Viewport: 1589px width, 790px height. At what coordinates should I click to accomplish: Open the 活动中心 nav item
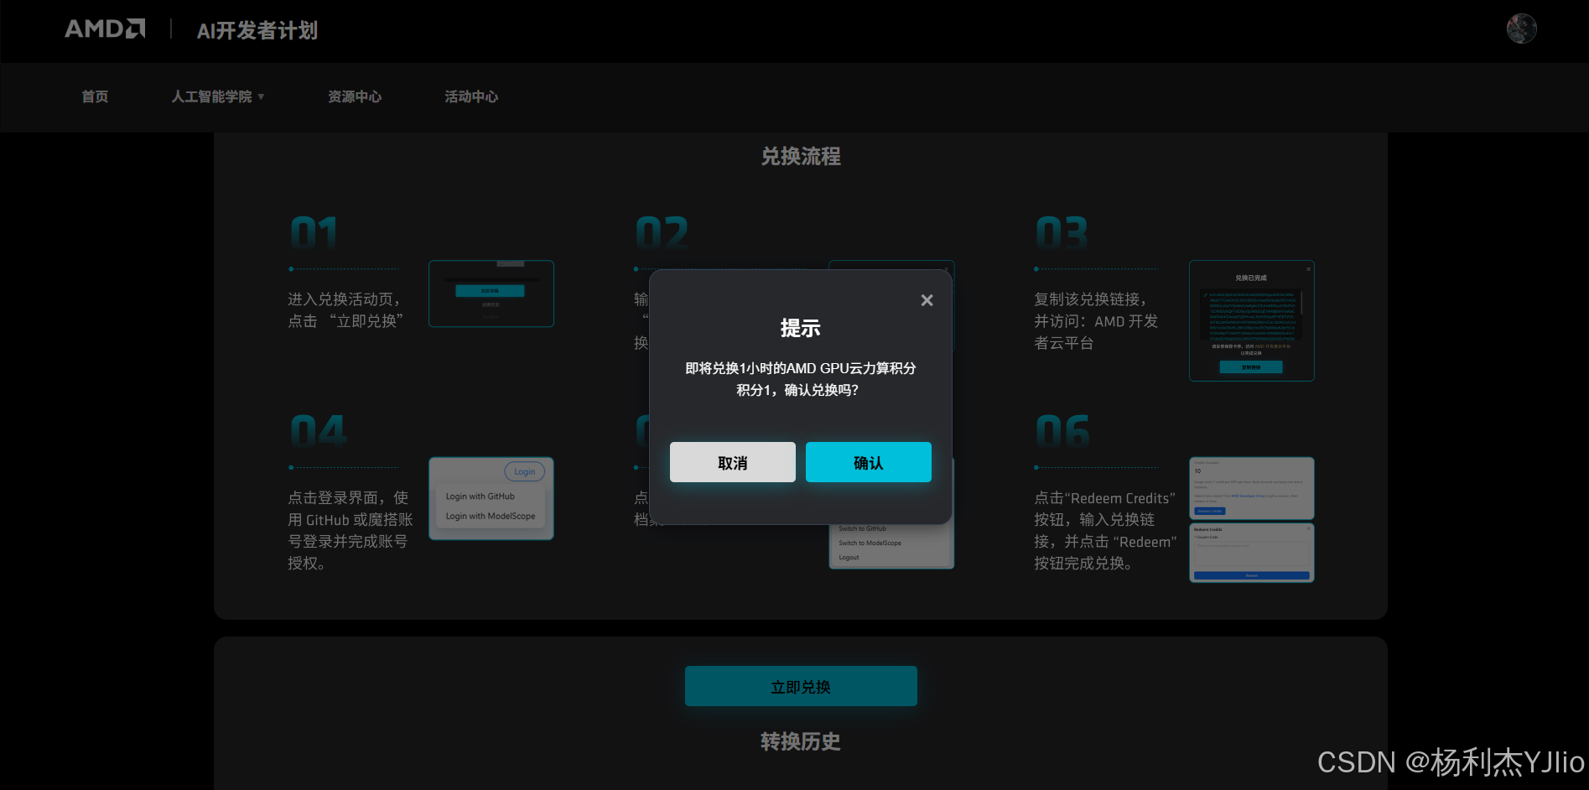click(x=471, y=96)
